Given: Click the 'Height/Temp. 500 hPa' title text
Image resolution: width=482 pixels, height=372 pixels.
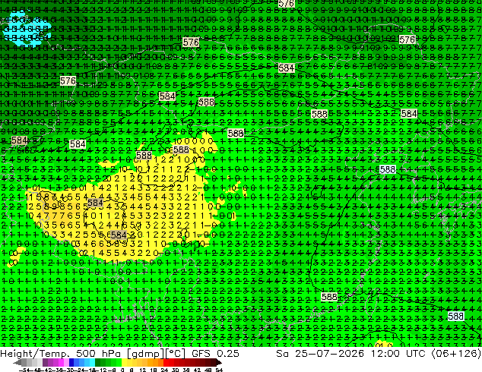Looking at the screenshot, I should pos(60,353).
